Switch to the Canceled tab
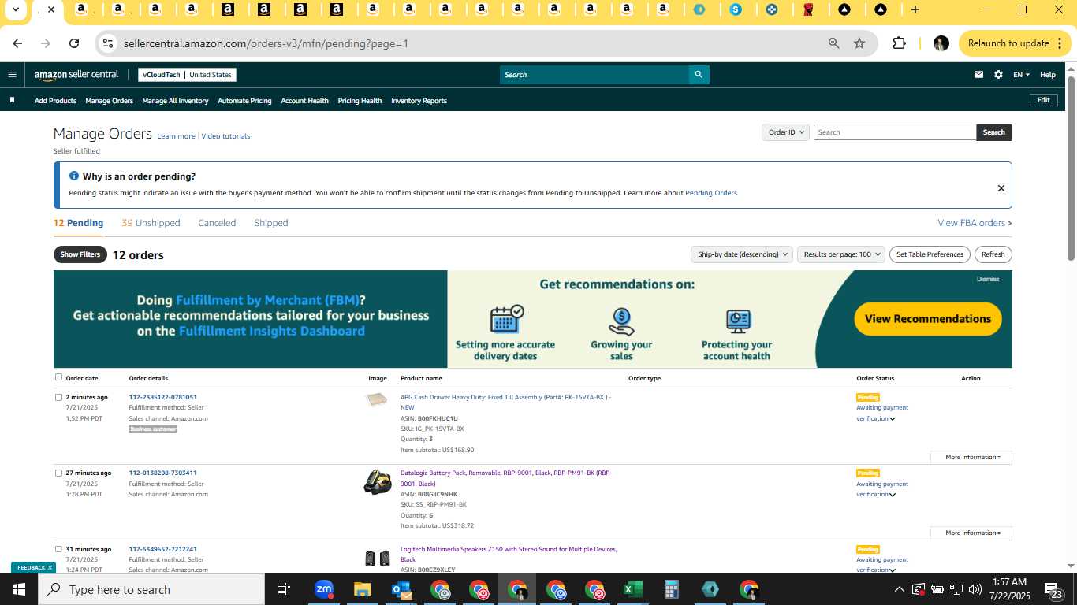 pos(217,223)
